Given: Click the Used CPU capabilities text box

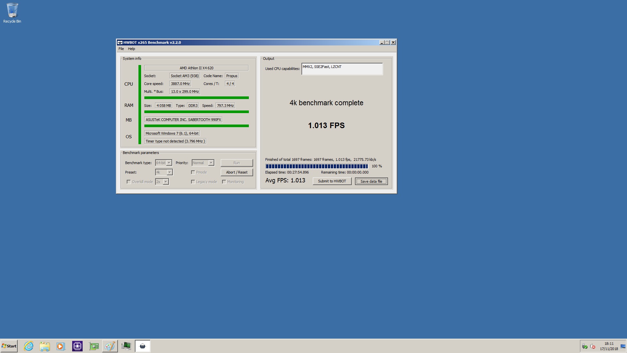Looking at the screenshot, I should 342,69.
